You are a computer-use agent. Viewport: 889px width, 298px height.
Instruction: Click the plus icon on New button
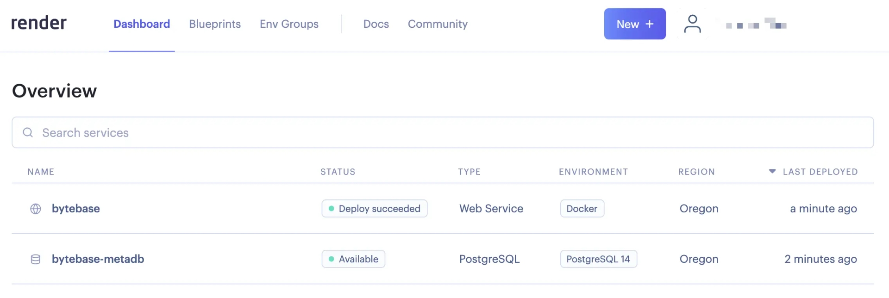pyautogui.click(x=650, y=24)
